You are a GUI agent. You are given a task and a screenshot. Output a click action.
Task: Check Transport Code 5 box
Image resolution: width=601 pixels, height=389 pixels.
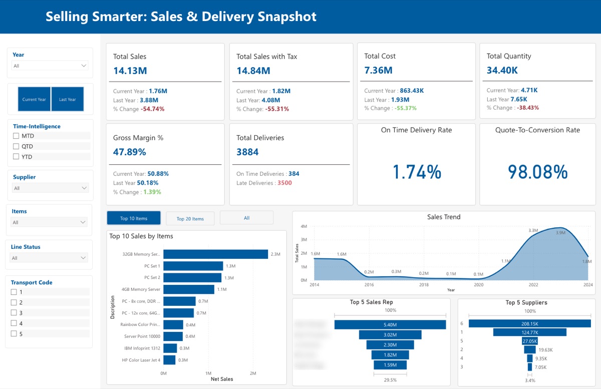coord(14,334)
